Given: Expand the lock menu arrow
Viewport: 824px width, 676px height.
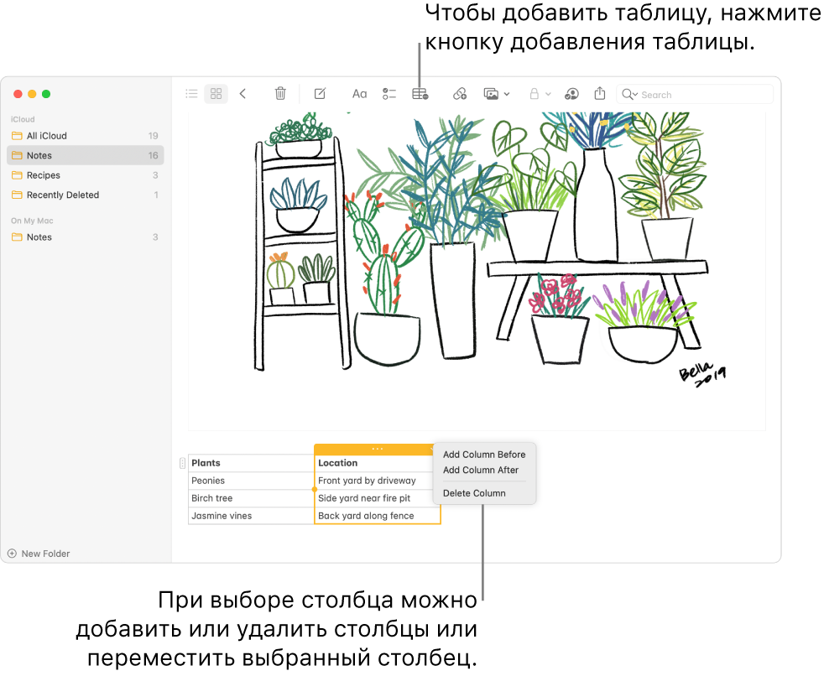Looking at the screenshot, I should [548, 95].
